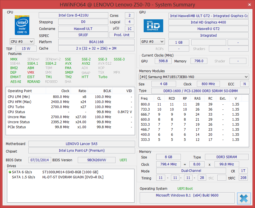Viewport: 255px width, 208px height.
Task: Click the Intel Core i5-4210U name field
Action: point(73,15)
